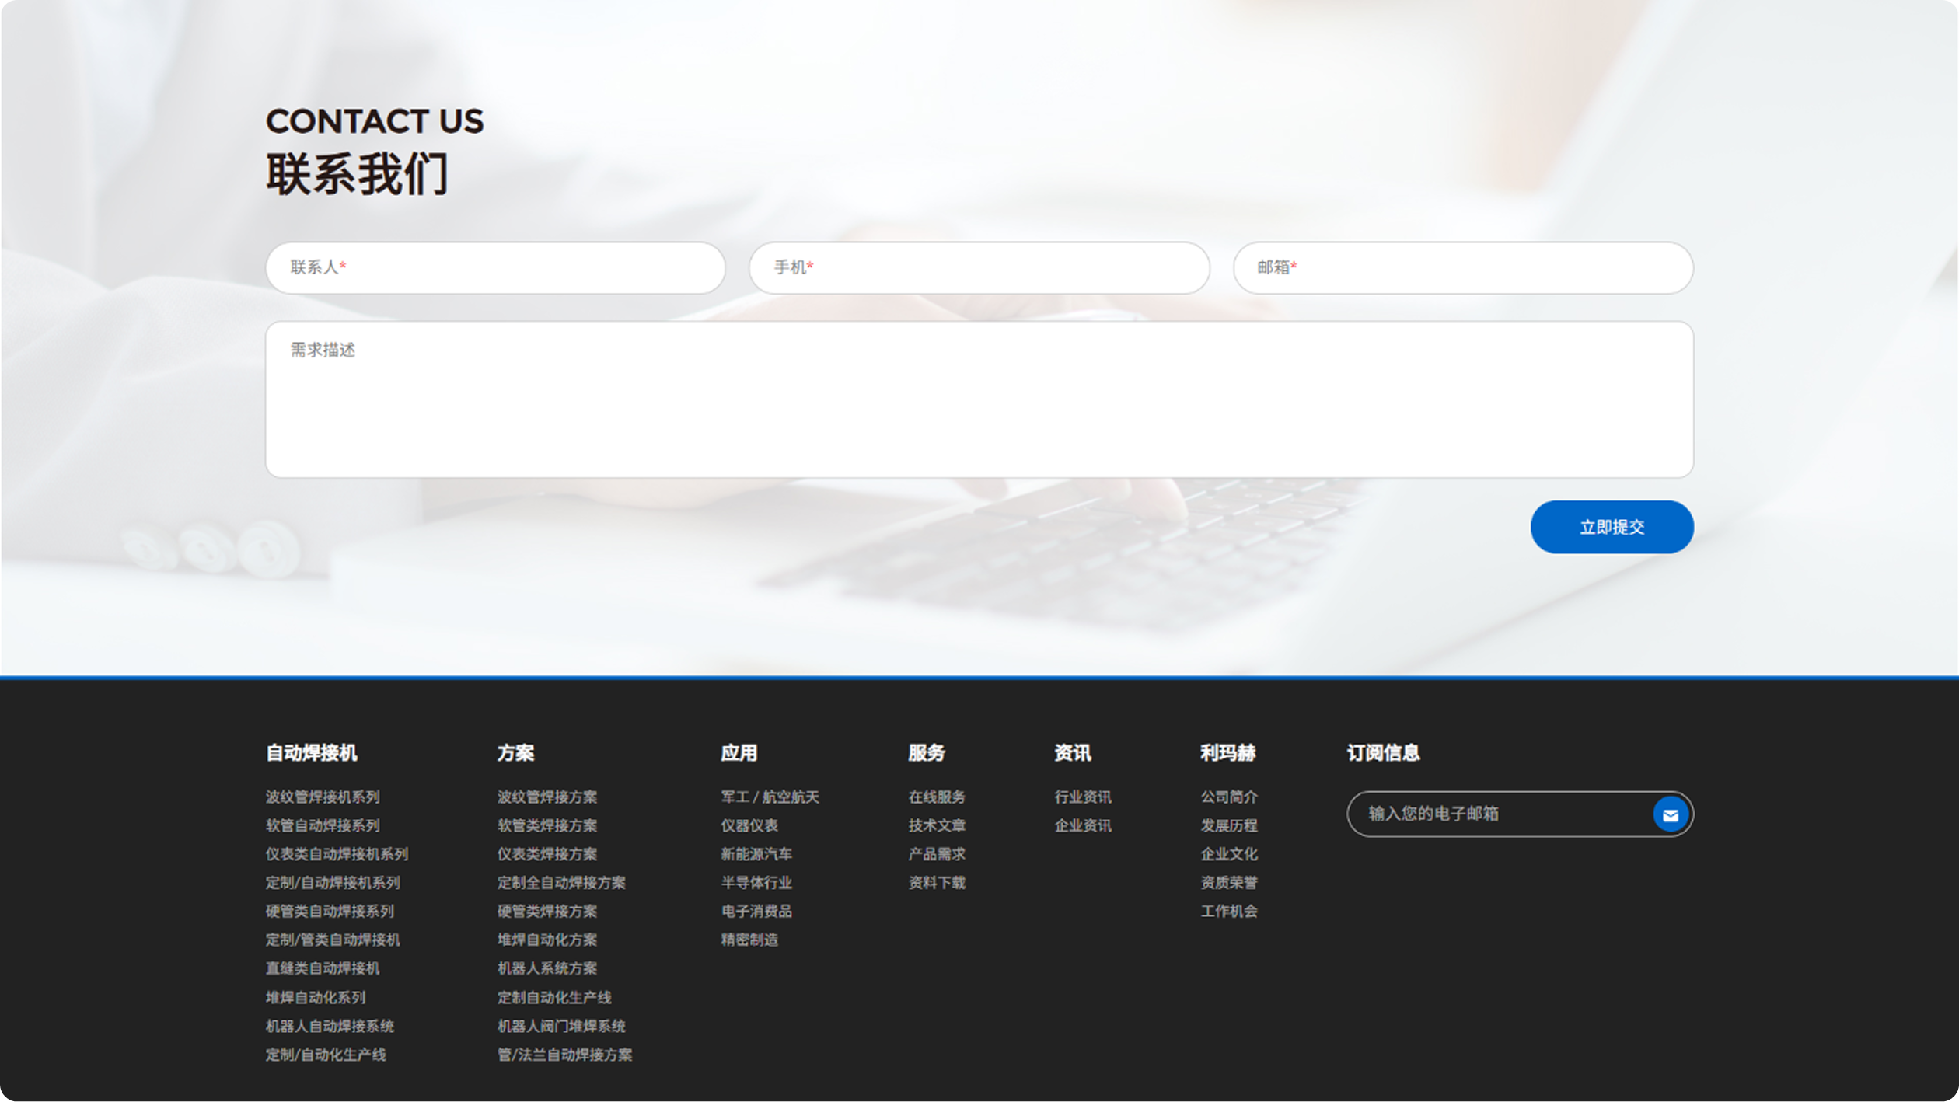This screenshot has height=1102, width=1959.
Task: Select the 机器人系统方案 solution link
Action: pos(546,968)
